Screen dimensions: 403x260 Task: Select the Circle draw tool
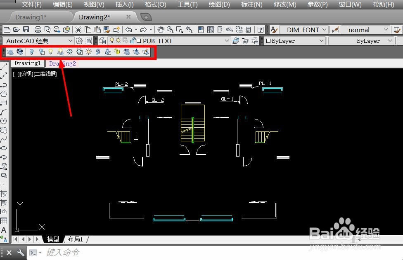4,121
